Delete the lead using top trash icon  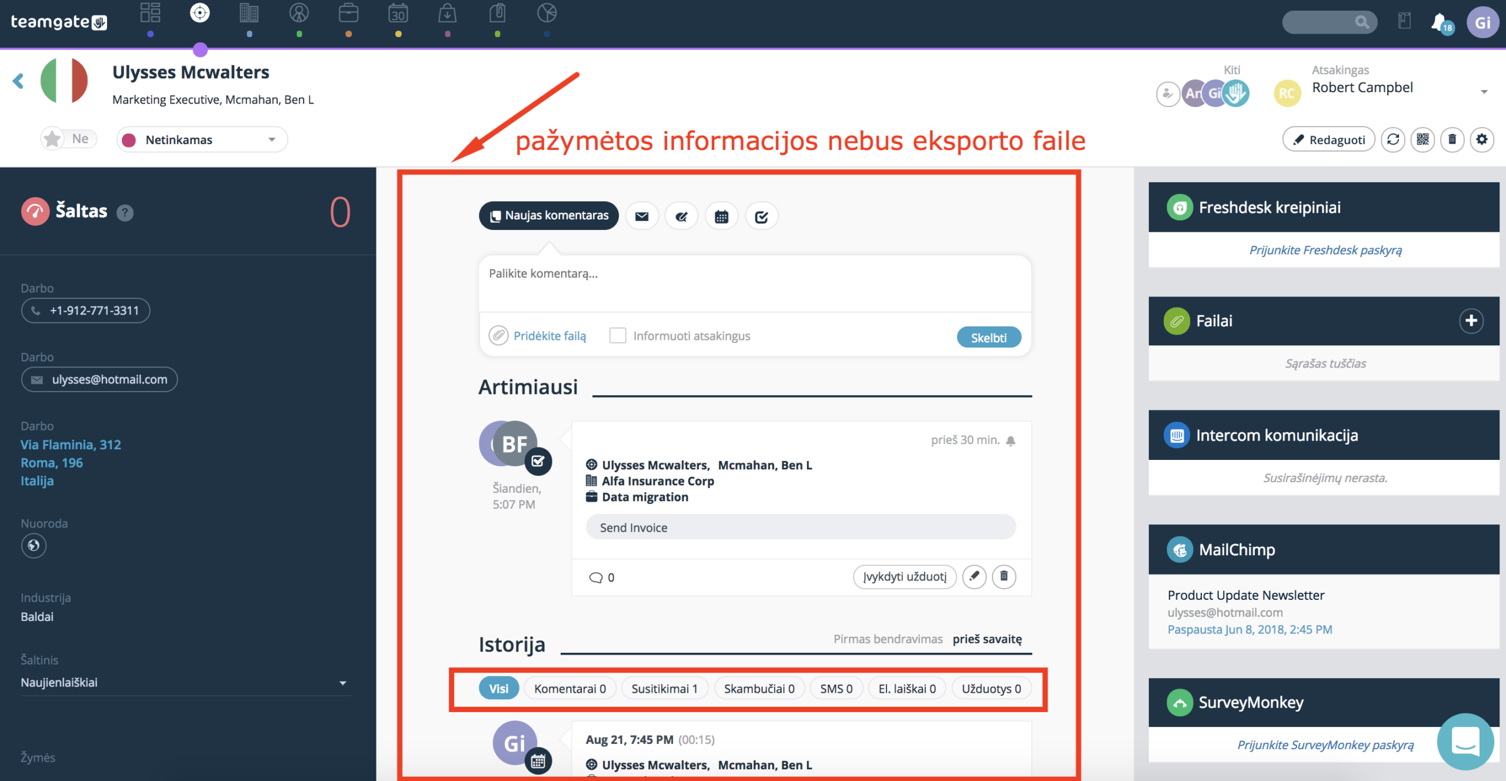tap(1452, 140)
